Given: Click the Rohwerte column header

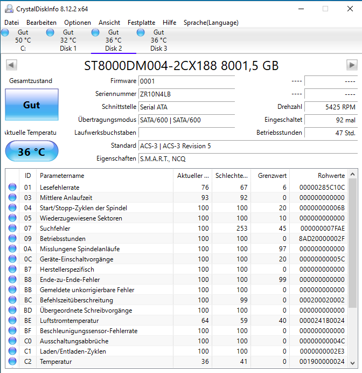Looking at the screenshot, I should [318, 176].
